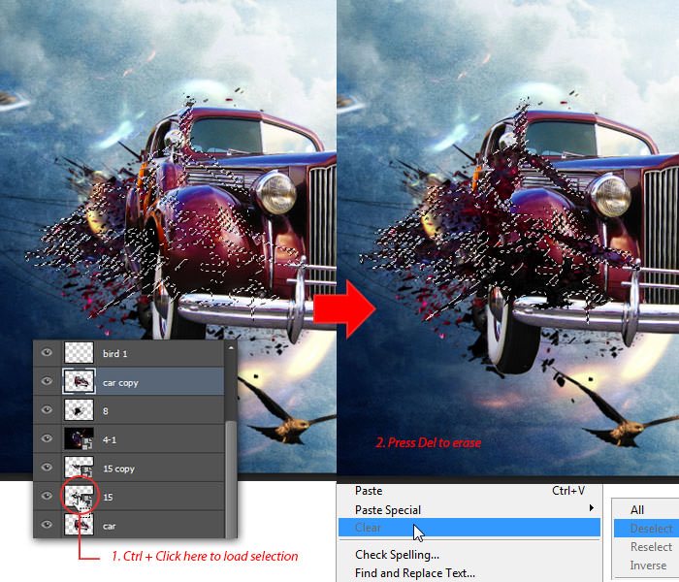Image resolution: width=679 pixels, height=582 pixels.
Task: Select the car layer name
Action: point(109,526)
